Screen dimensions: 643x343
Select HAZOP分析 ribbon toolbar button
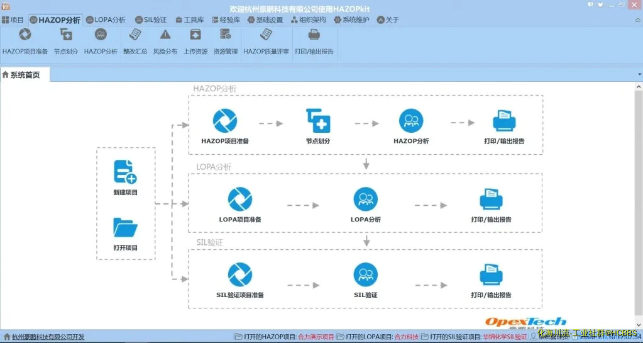[x=101, y=41]
